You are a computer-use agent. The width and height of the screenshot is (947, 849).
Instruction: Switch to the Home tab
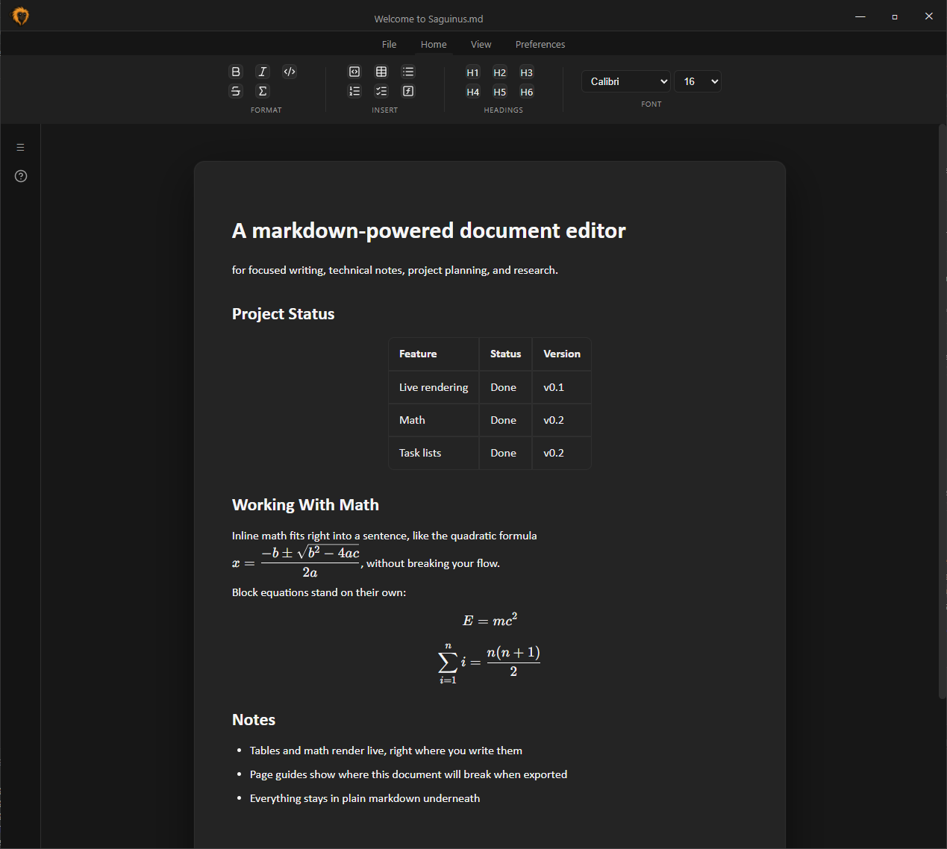point(434,44)
